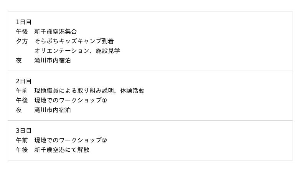Click 午後 label in the 1日目 section

point(22,32)
